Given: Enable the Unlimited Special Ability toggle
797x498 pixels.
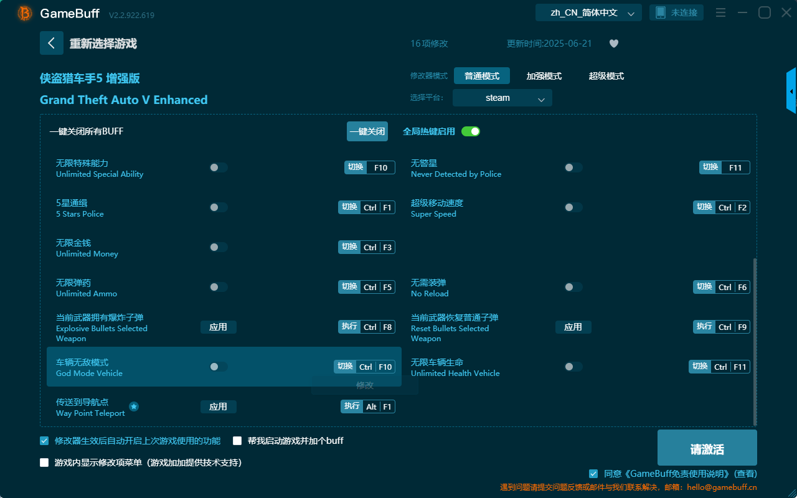Looking at the screenshot, I should tap(218, 167).
